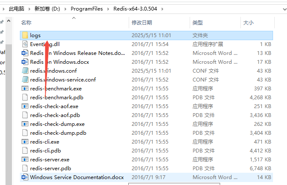This screenshot has width=287, height=185.
Task: Click the redis-benchmark.exe application icon
Action: 25,89
